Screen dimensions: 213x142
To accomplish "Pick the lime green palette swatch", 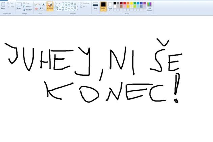I will [135, 6].
